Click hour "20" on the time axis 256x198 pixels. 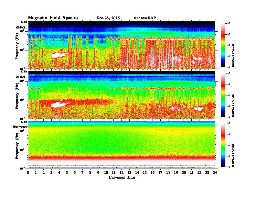tap(184, 173)
